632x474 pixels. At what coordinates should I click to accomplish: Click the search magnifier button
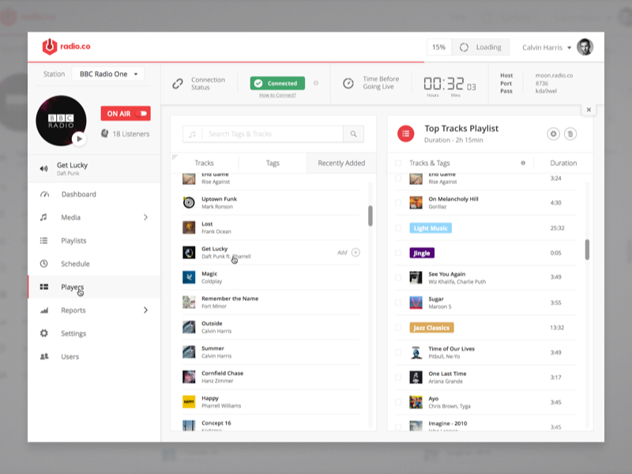353,134
